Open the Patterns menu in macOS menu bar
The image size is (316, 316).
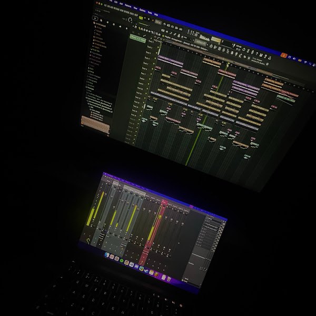point(128,6)
